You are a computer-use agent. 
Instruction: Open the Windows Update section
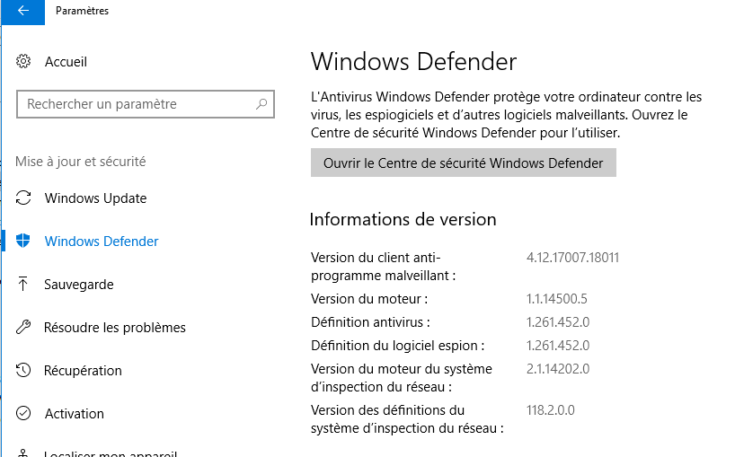pyautogui.click(x=95, y=198)
